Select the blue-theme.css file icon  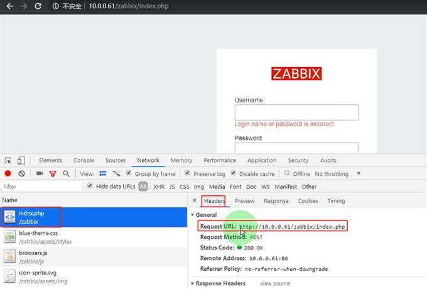9,237
